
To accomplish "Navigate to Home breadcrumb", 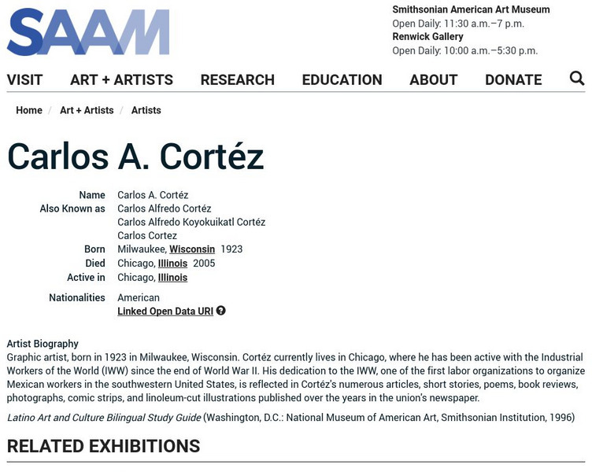I will pyautogui.click(x=29, y=110).
